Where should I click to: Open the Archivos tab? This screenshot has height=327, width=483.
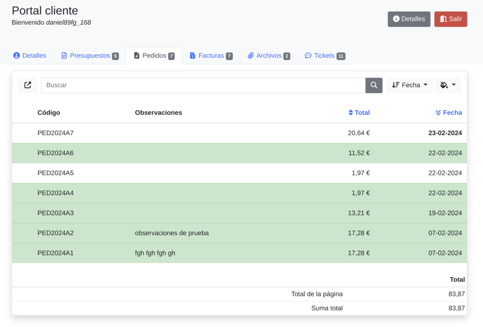coord(268,56)
